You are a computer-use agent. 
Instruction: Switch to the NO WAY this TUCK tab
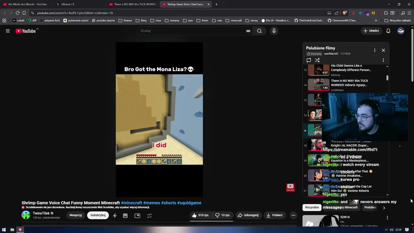pyautogui.click(x=133, y=4)
